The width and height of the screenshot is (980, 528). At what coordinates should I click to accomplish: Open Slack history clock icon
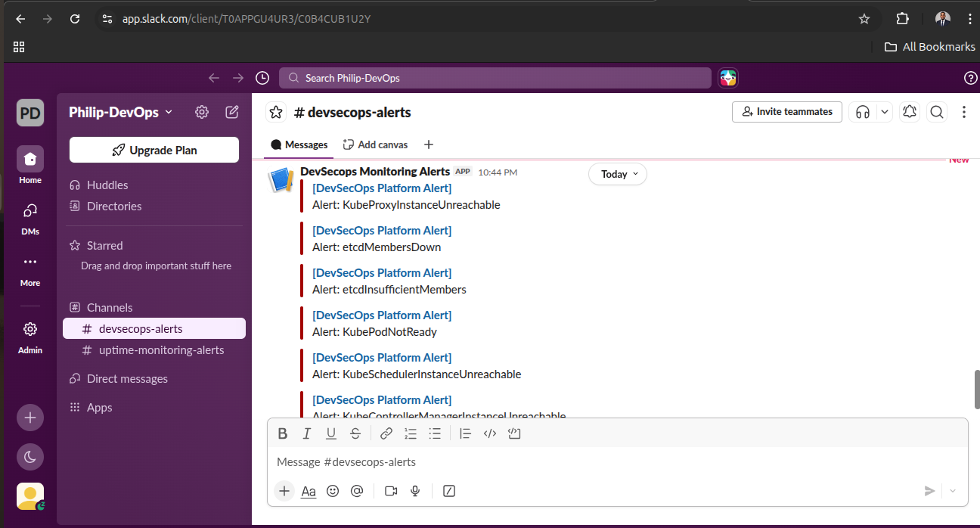click(262, 78)
